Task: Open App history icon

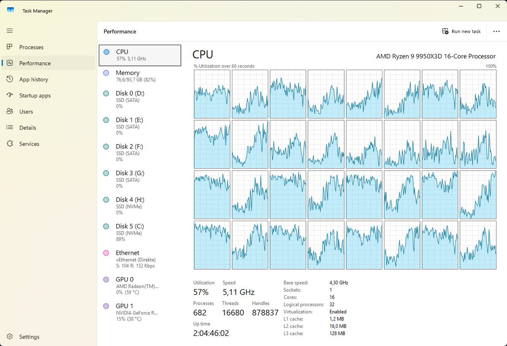Action: [10, 79]
